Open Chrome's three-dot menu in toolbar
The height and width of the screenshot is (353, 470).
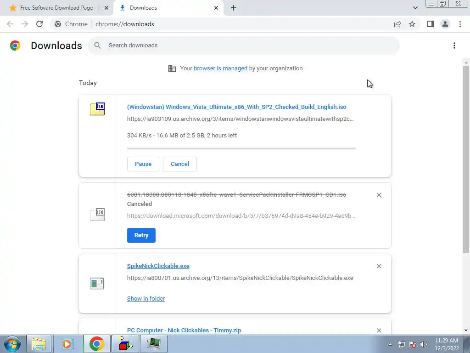coord(460,24)
